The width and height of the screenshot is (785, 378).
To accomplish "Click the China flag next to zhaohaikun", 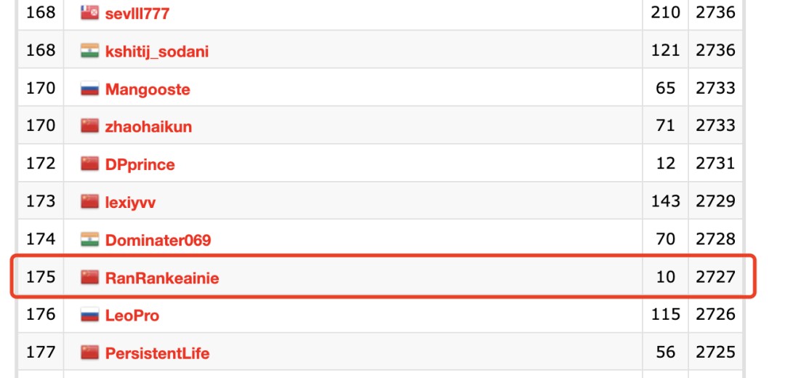I will [89, 126].
